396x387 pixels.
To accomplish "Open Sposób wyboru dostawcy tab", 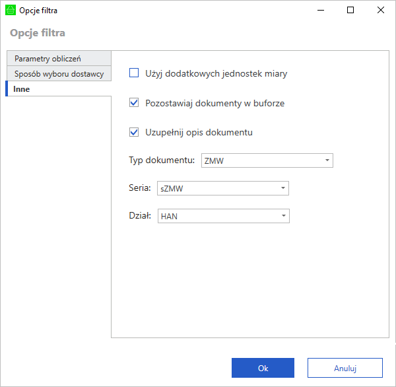I will (x=59, y=73).
